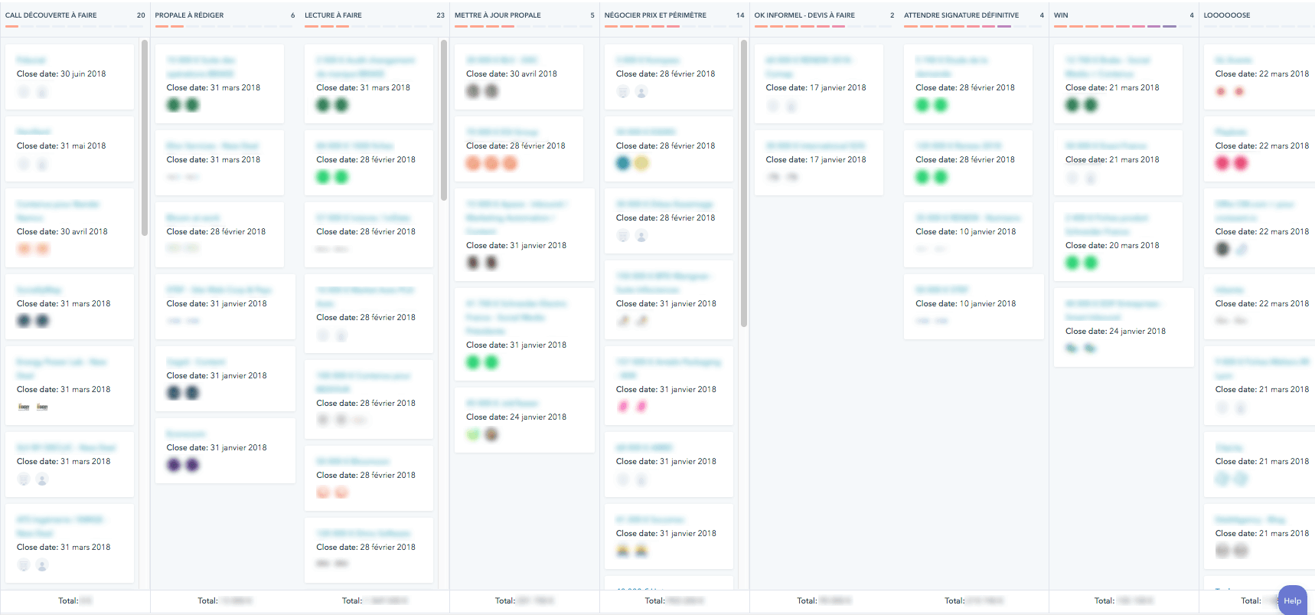
Task: Click the Total value under Propale à rédiger
Action: point(236,601)
